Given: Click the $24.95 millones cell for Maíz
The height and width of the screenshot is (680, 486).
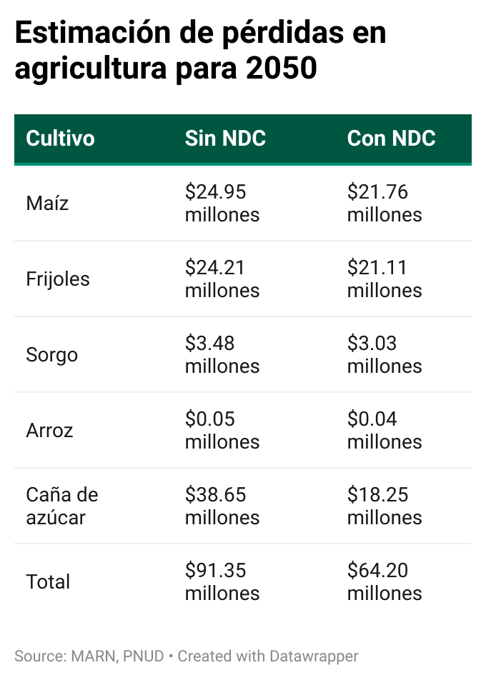Looking at the screenshot, I should coord(222,204).
